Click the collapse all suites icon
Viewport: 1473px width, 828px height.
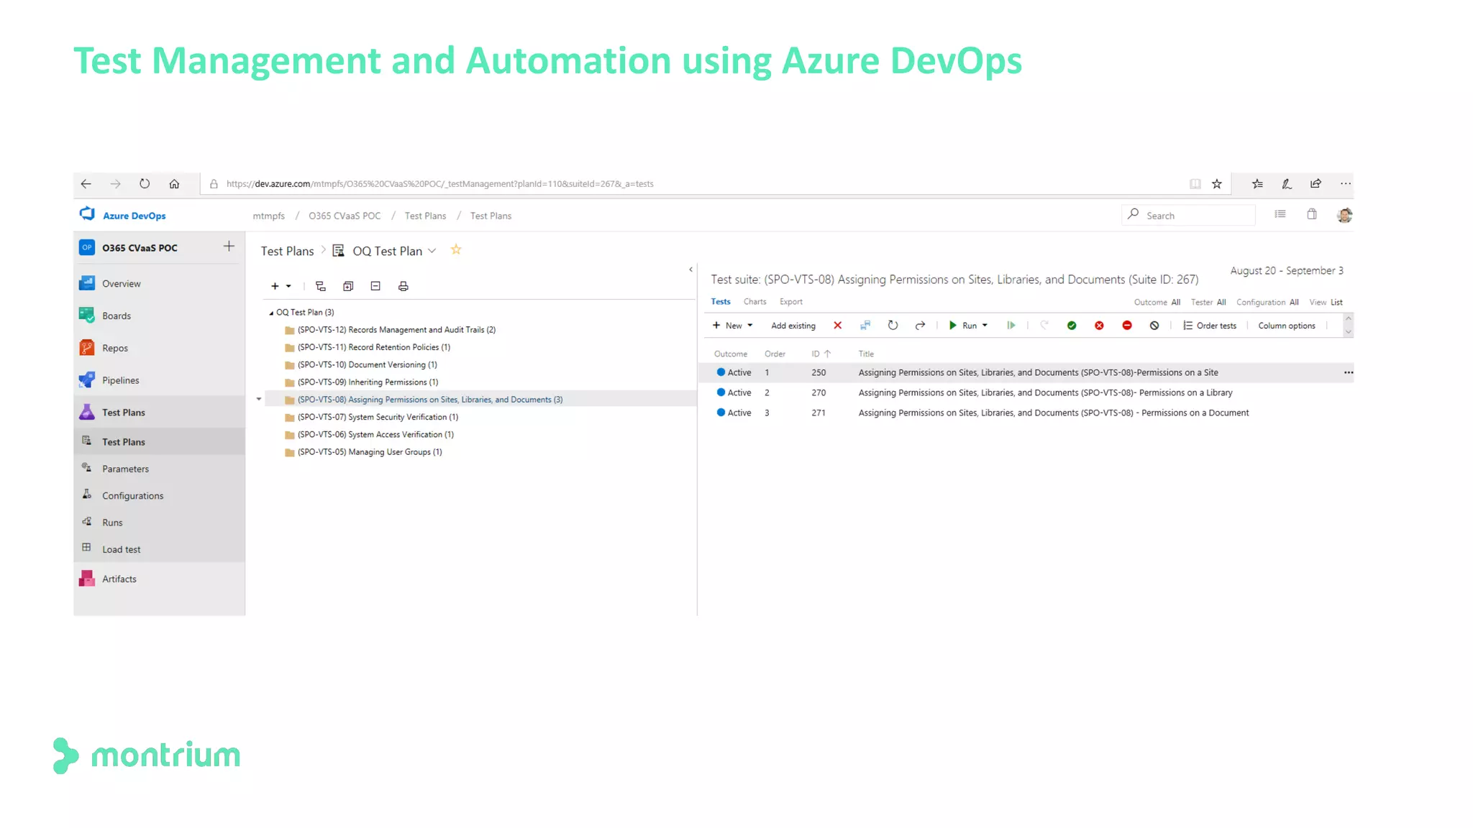click(x=375, y=286)
